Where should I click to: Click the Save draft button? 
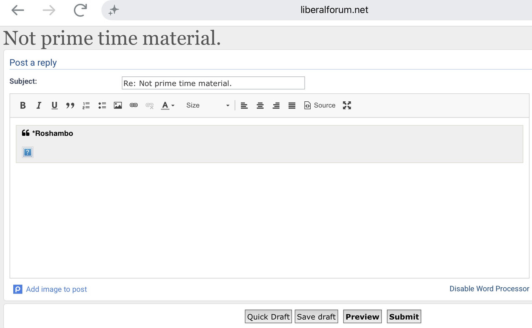point(316,316)
